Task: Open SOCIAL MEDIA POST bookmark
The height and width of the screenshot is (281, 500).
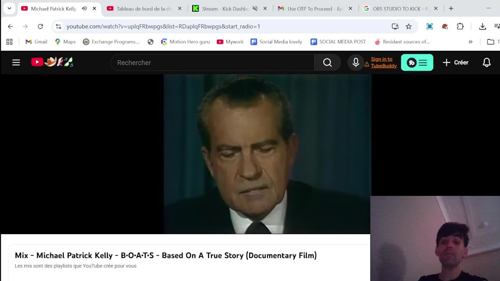Action: 338,42
